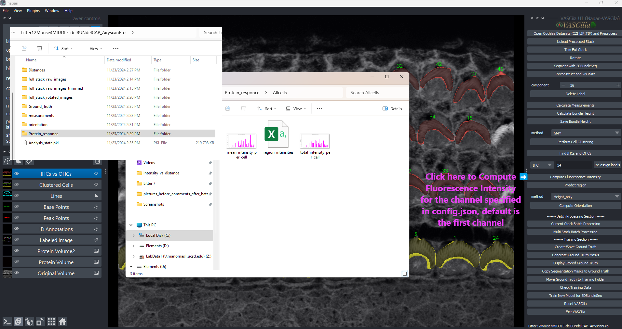Screen dimensions: 622x329
Task: Switch Allcells to large icons view
Action: click(x=405, y=273)
